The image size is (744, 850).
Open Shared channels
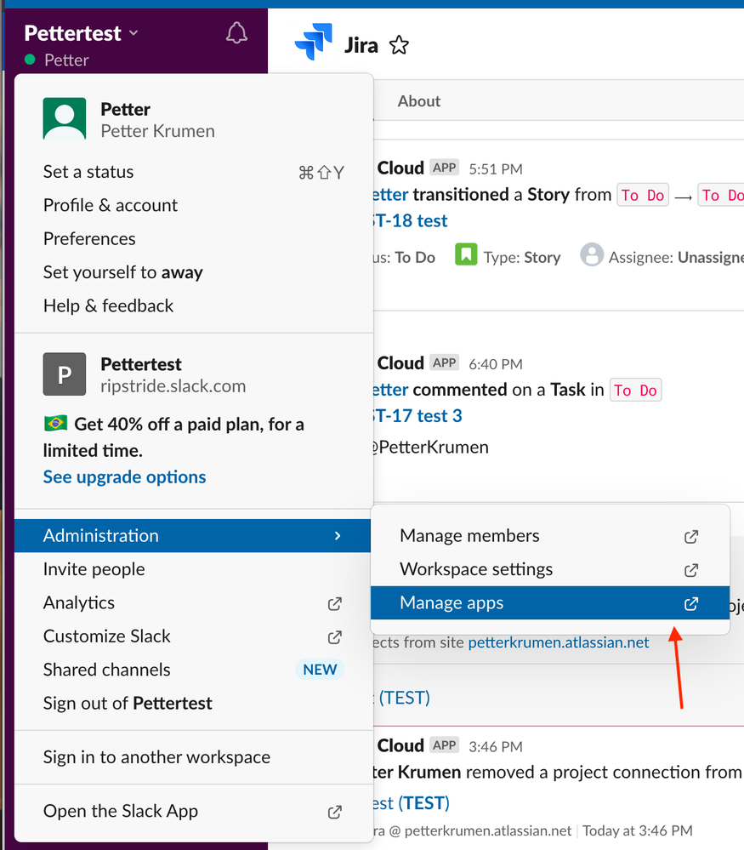tap(194, 670)
